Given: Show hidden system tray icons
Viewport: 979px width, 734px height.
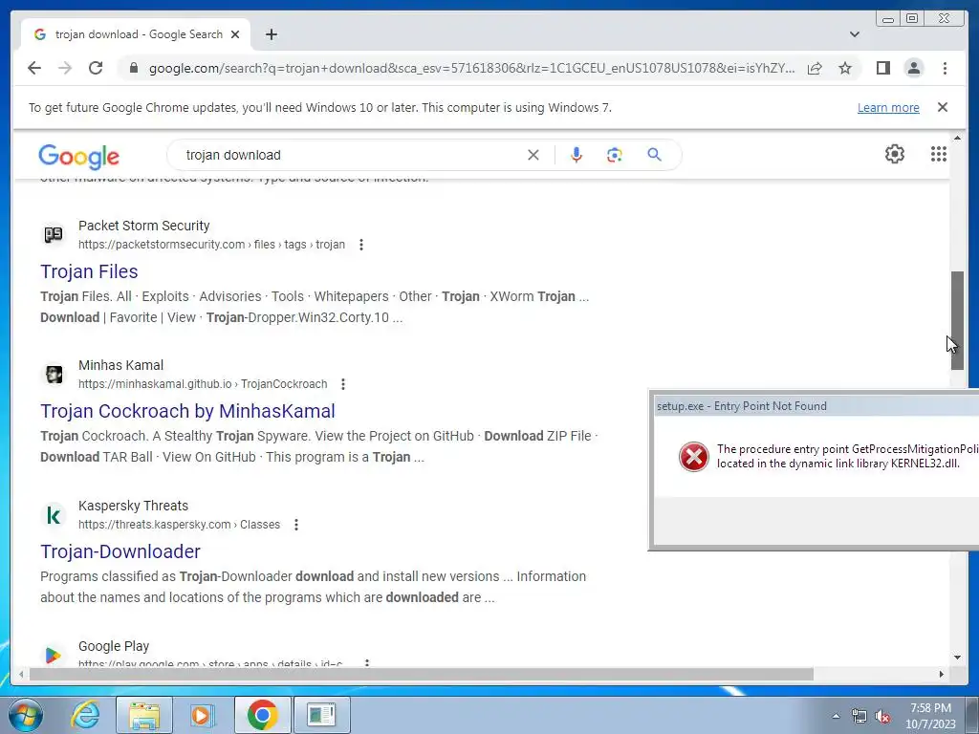Looking at the screenshot, I should point(836,717).
